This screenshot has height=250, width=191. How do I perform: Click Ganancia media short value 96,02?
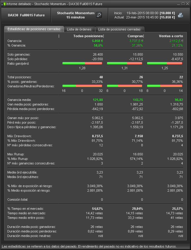179,100
